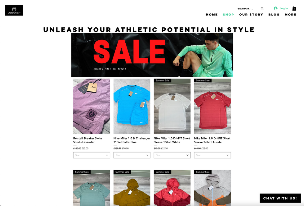Click the Chat With Us button

(x=280, y=198)
